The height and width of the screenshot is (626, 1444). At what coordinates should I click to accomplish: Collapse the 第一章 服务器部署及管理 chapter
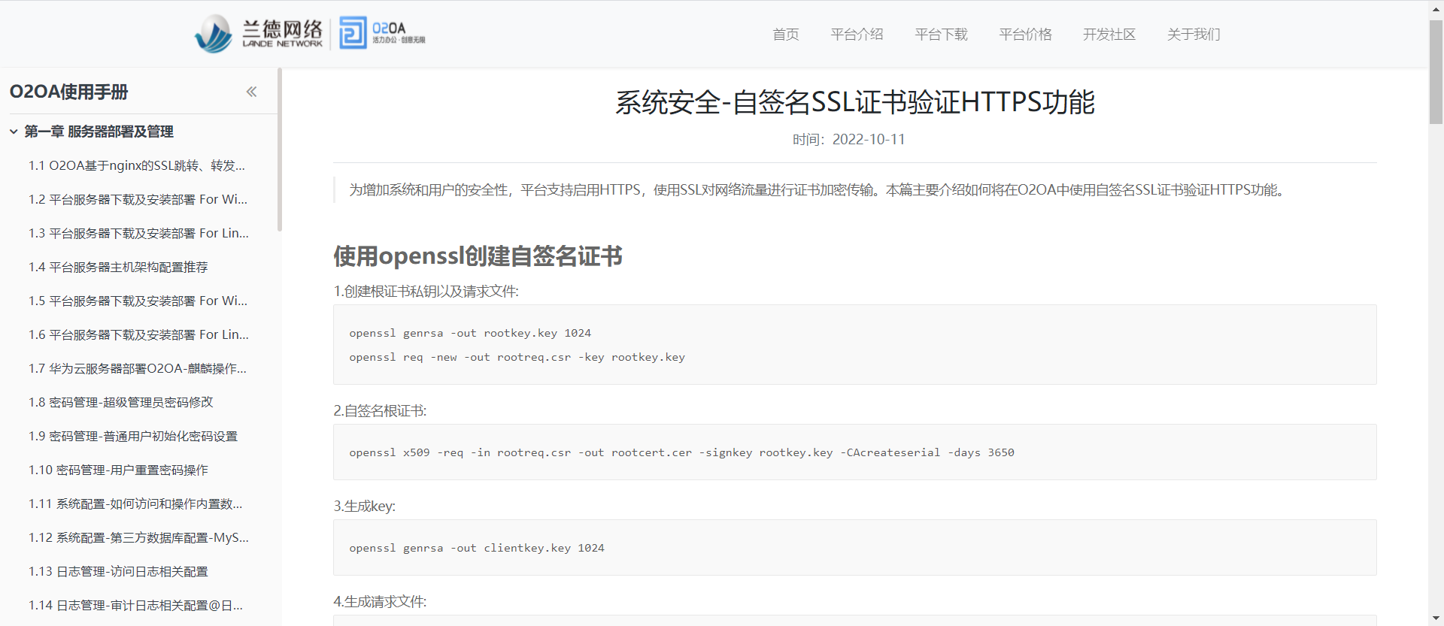point(14,132)
